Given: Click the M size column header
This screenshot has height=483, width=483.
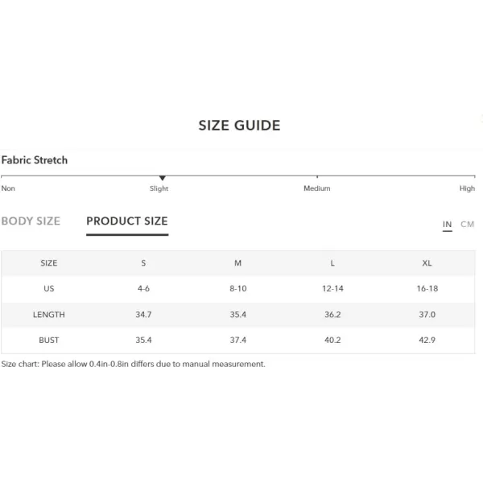Looking at the screenshot, I should (237, 263).
